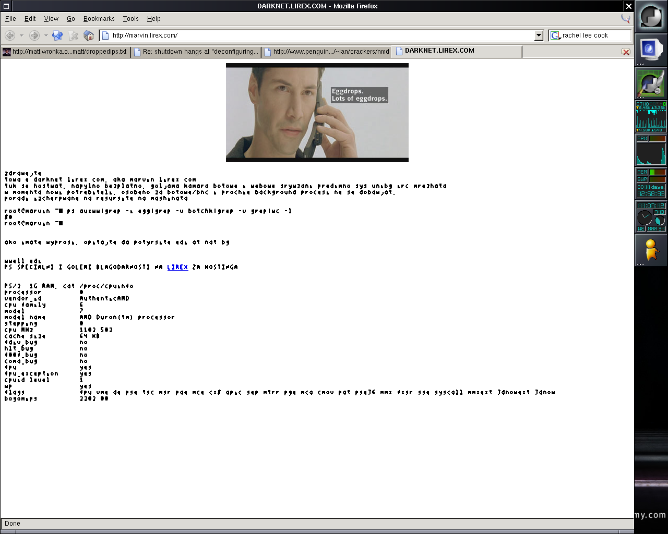668x534 pixels.
Task: Click the Eggdrops caption on the image
Action: 360,95
